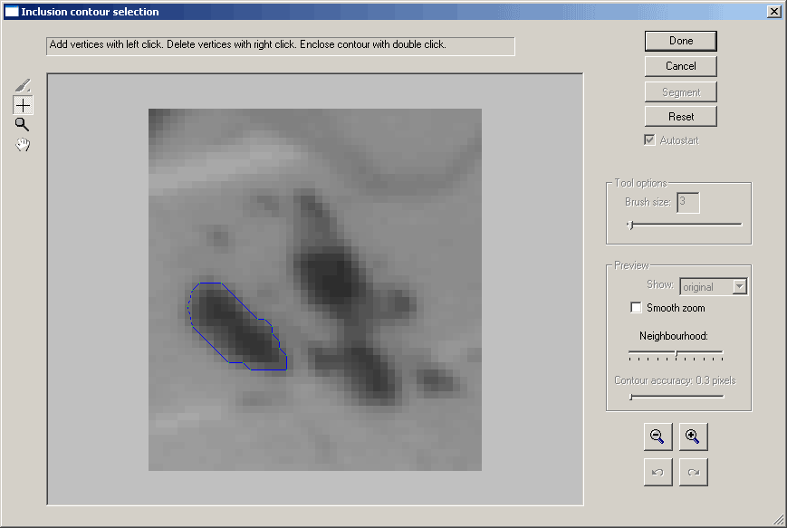Click the Brush size input field
Screen dimensions: 787x528
tap(688, 202)
